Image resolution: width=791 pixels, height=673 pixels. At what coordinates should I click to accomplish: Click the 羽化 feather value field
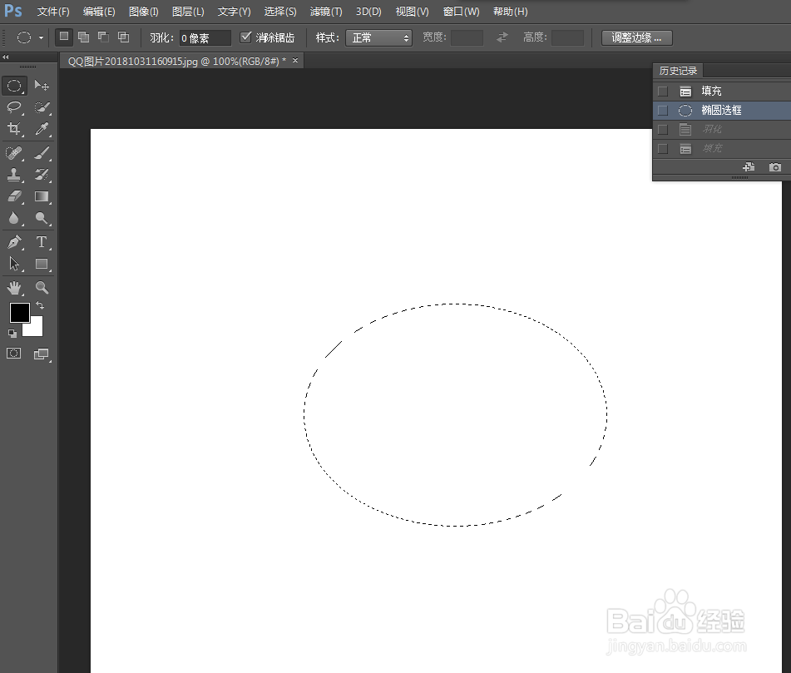[205, 37]
